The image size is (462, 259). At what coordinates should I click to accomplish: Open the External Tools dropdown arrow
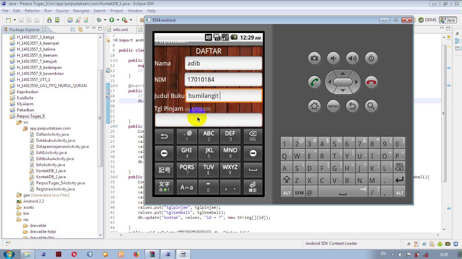(x=130, y=21)
